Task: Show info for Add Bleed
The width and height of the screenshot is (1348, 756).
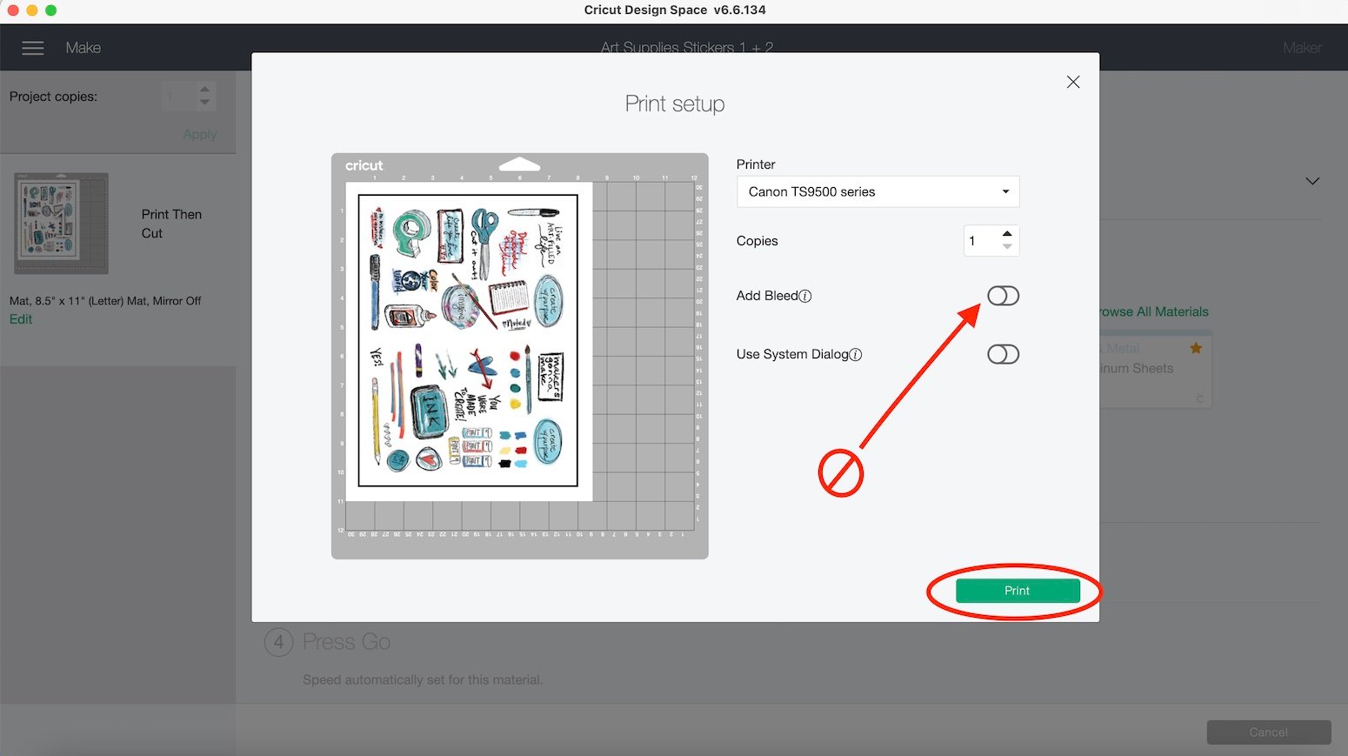Action: coord(805,296)
